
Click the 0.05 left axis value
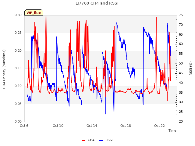tap(18, 104)
